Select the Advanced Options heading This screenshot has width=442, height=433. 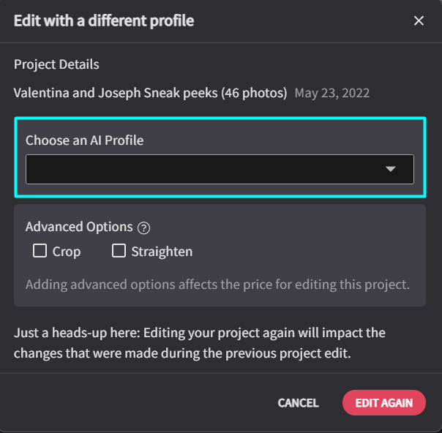[79, 227]
